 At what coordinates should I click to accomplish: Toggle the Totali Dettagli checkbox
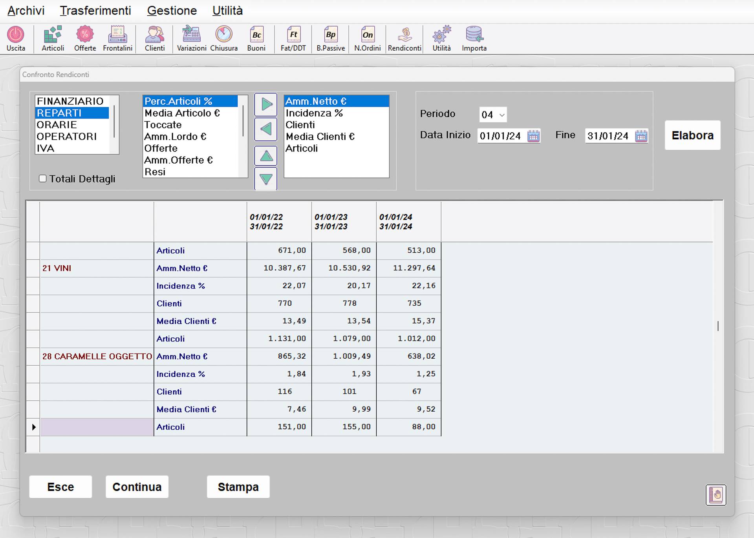[43, 179]
